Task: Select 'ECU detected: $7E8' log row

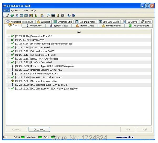Action: click(x=79, y=85)
